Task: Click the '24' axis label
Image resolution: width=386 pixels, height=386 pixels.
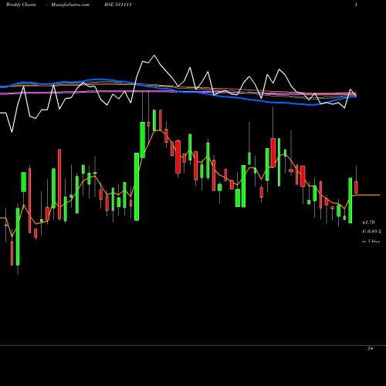Action: 371,348
